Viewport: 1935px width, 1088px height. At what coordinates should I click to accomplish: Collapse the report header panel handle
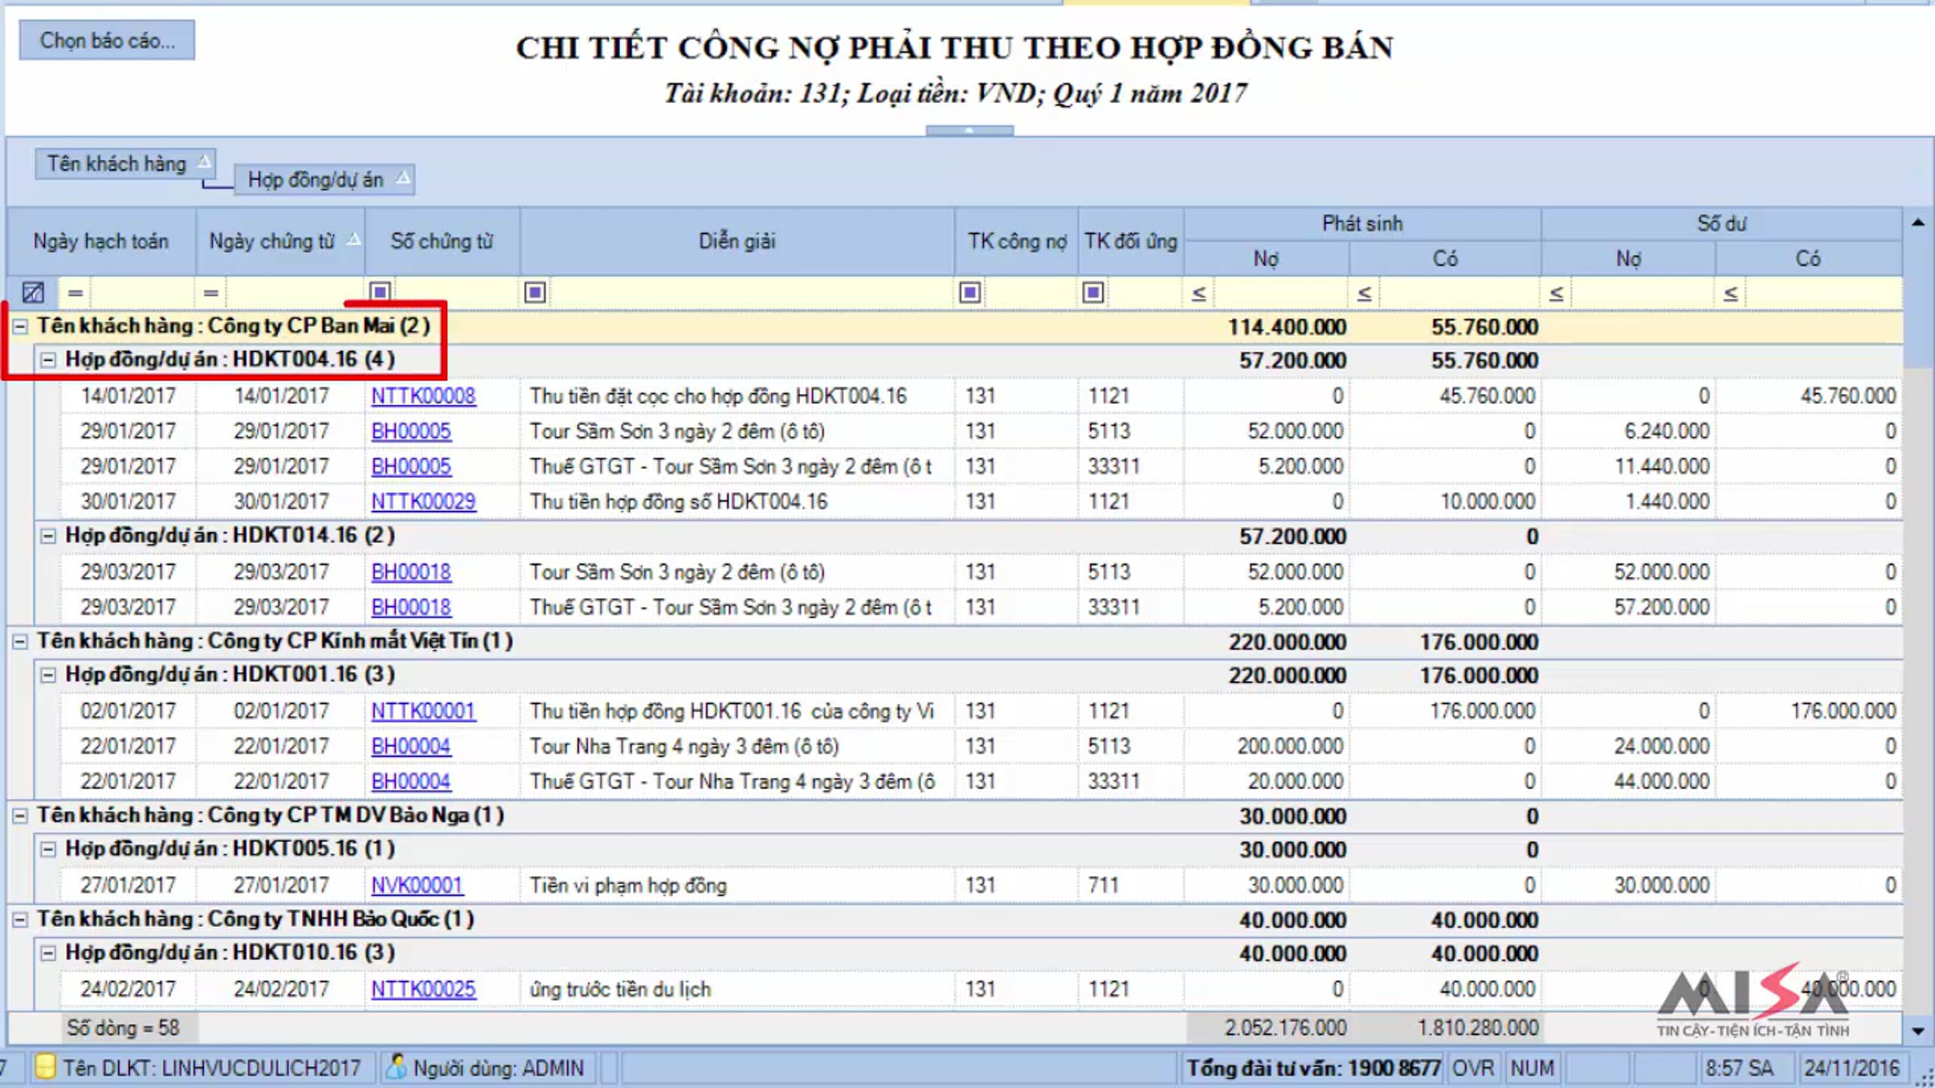969,131
